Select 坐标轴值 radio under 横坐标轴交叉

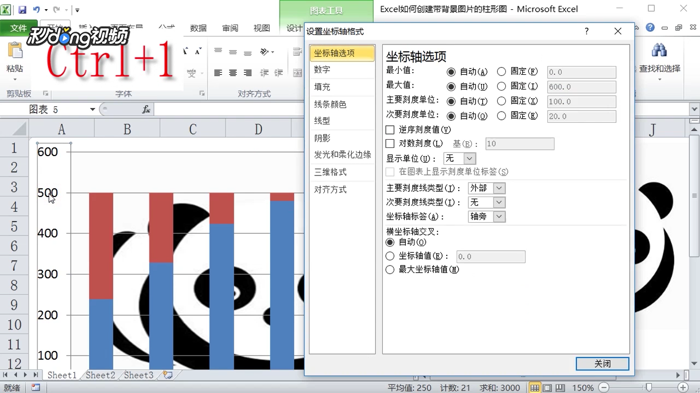[390, 256]
